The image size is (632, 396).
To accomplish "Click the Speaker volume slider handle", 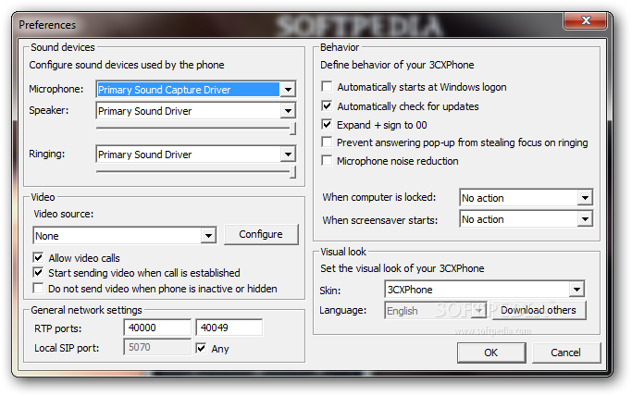I will [293, 129].
